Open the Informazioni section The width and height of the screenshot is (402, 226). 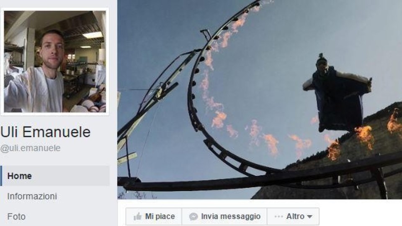32,196
